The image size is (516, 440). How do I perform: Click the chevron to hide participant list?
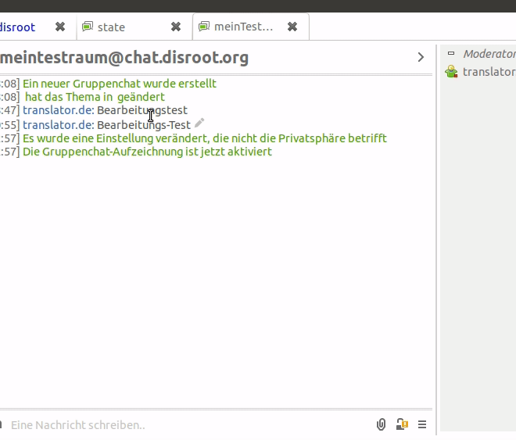(x=421, y=57)
